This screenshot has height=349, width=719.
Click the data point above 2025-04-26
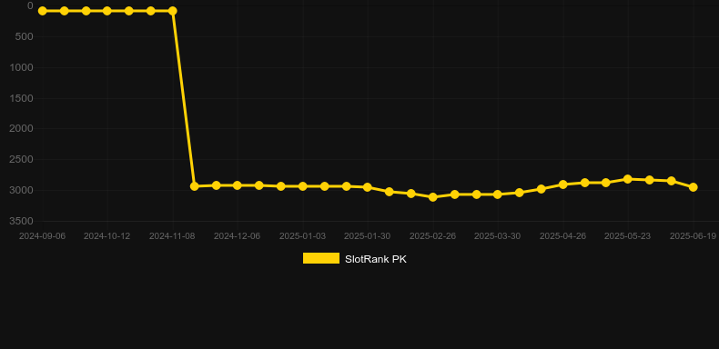pos(563,184)
